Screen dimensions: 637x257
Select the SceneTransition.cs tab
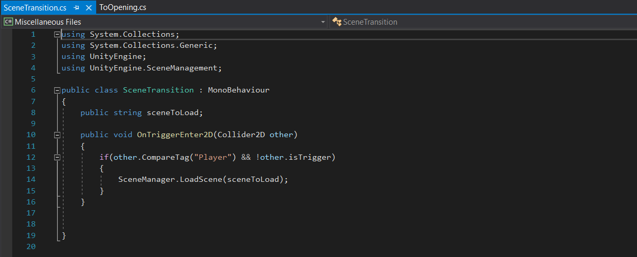click(35, 8)
